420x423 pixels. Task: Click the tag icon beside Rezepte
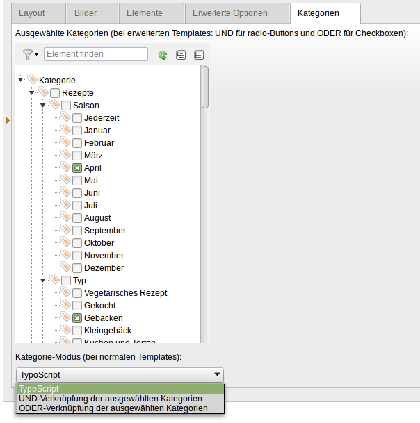[x=43, y=92]
